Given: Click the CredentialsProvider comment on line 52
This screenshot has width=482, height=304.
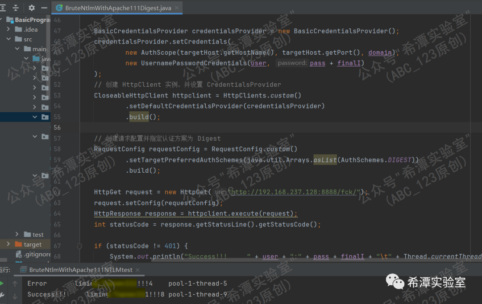Looking at the screenshot, I should (187, 85).
